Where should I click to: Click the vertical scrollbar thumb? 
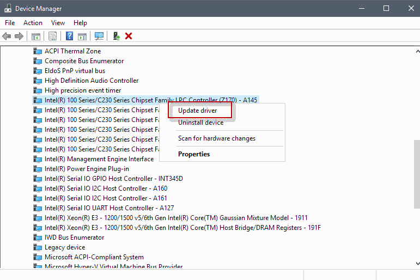[x=417, y=174]
